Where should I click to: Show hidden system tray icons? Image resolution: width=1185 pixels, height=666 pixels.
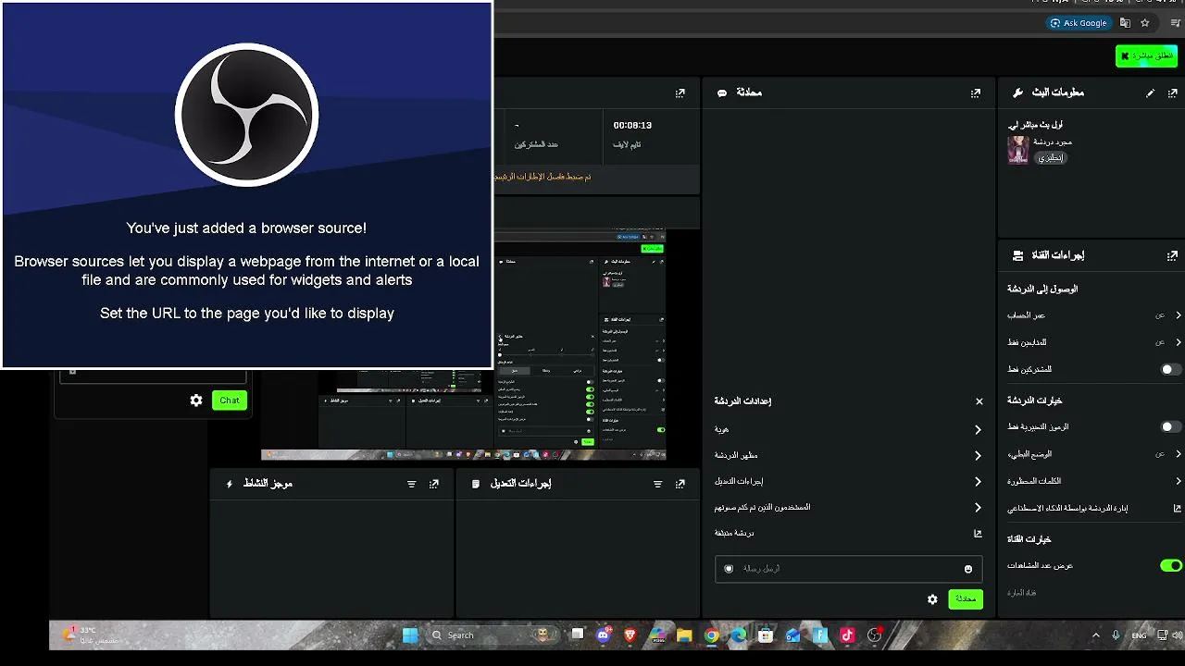pyautogui.click(x=1096, y=635)
